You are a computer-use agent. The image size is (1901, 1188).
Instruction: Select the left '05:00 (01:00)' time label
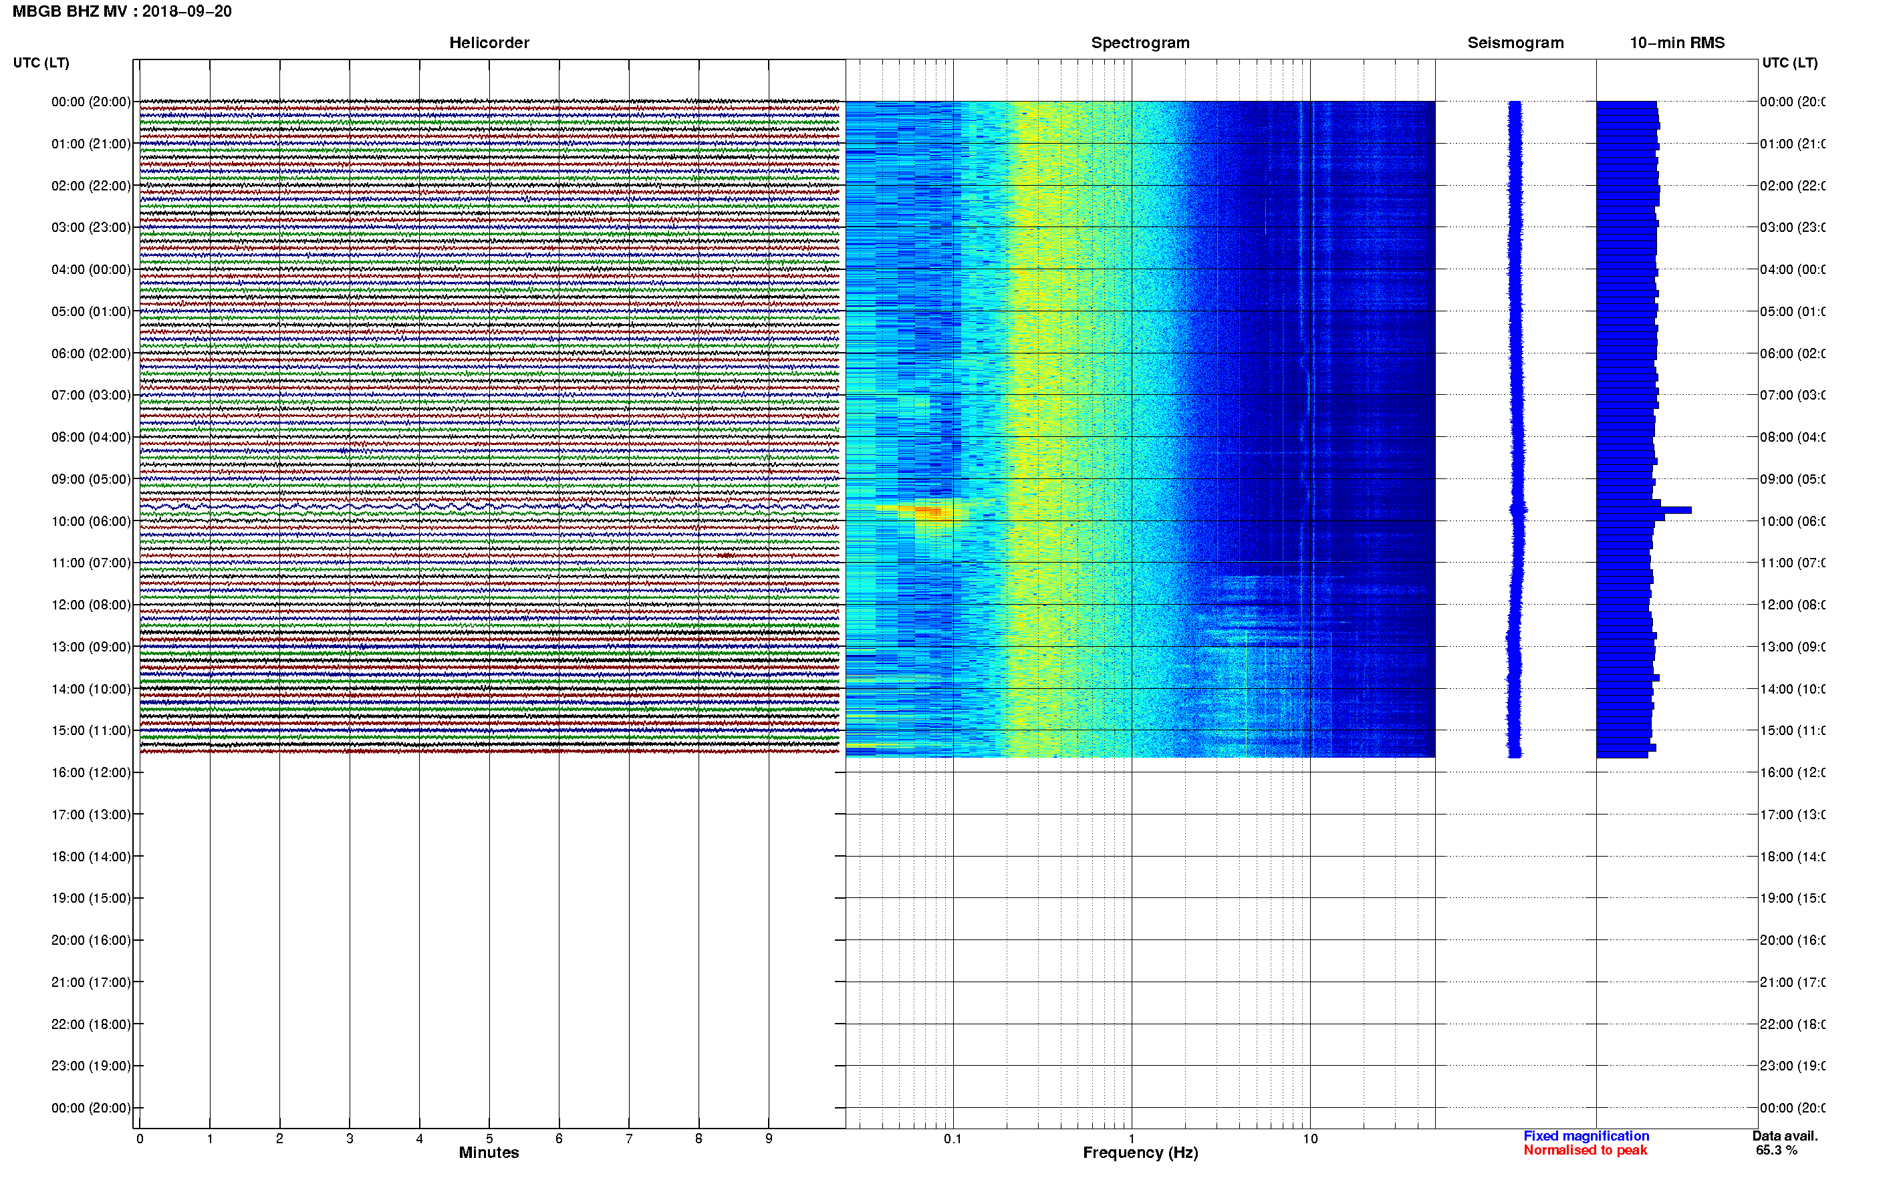[x=91, y=311]
